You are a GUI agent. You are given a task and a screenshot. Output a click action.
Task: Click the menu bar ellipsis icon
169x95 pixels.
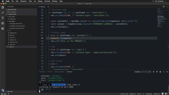153,1
